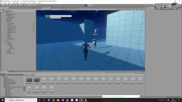Select the Project tab
182x102 pixels.
pos(4,72)
